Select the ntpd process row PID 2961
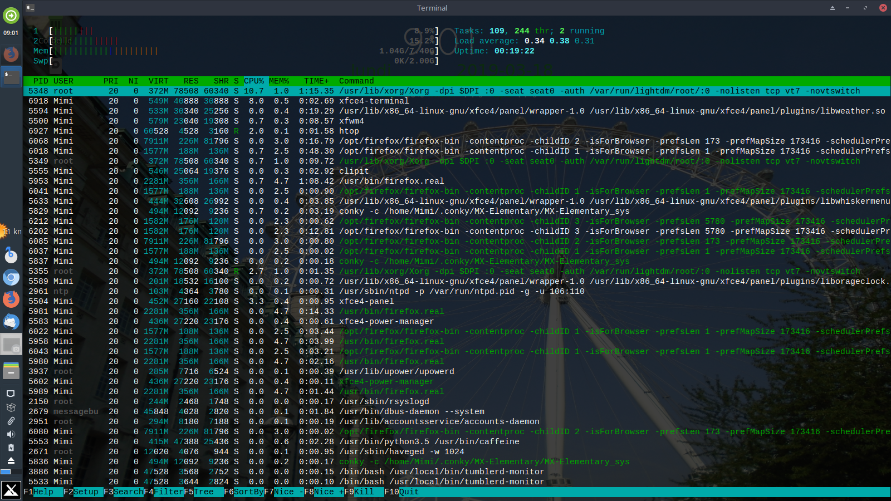 457,292
